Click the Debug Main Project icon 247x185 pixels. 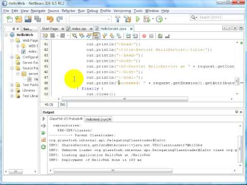pos(147,19)
